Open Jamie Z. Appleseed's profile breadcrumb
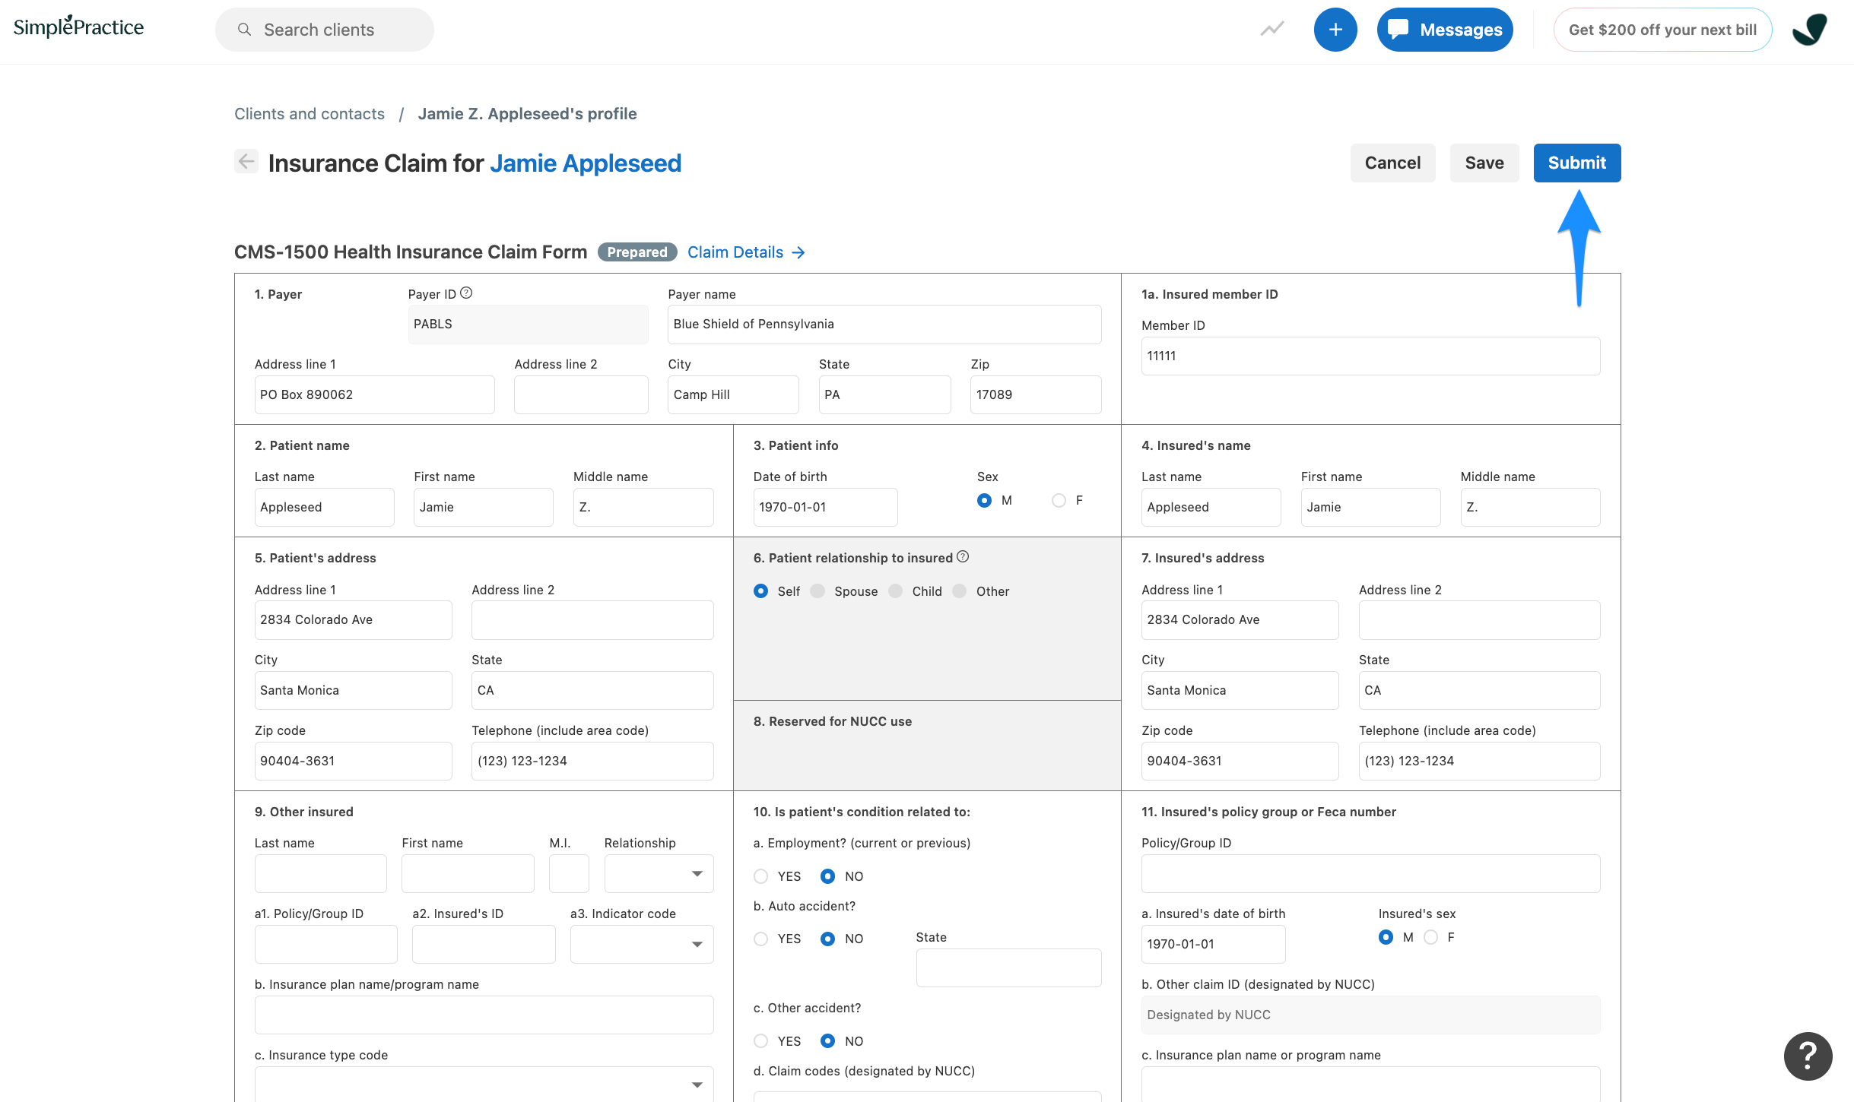 coord(528,113)
